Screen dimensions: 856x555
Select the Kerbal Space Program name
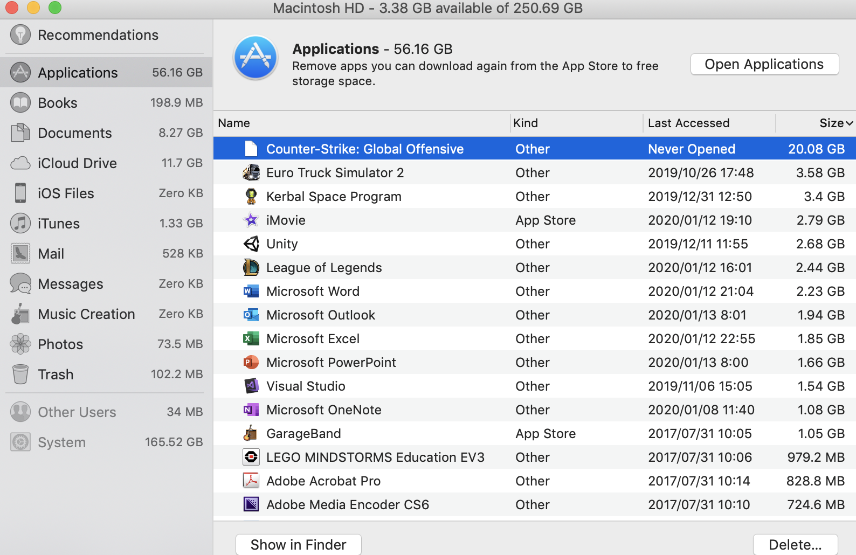[334, 197]
